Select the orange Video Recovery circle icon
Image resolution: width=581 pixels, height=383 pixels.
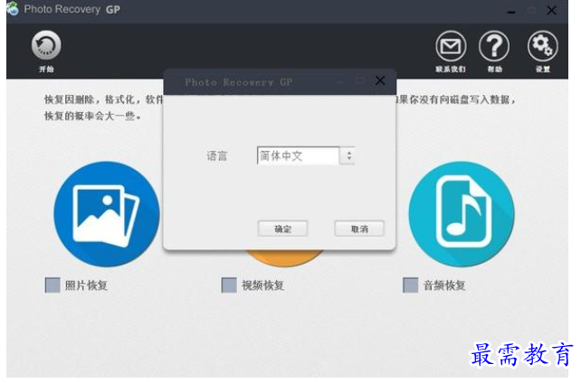tap(284, 258)
